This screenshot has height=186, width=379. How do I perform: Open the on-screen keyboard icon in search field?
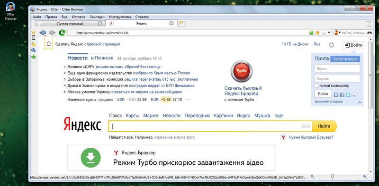(306, 126)
